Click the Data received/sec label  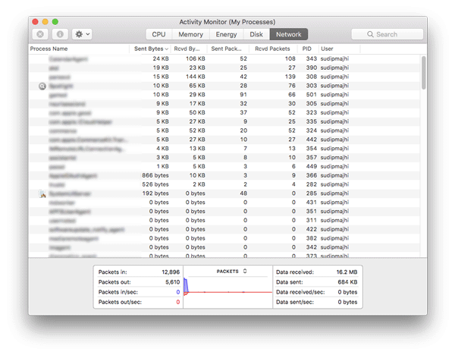300,292
